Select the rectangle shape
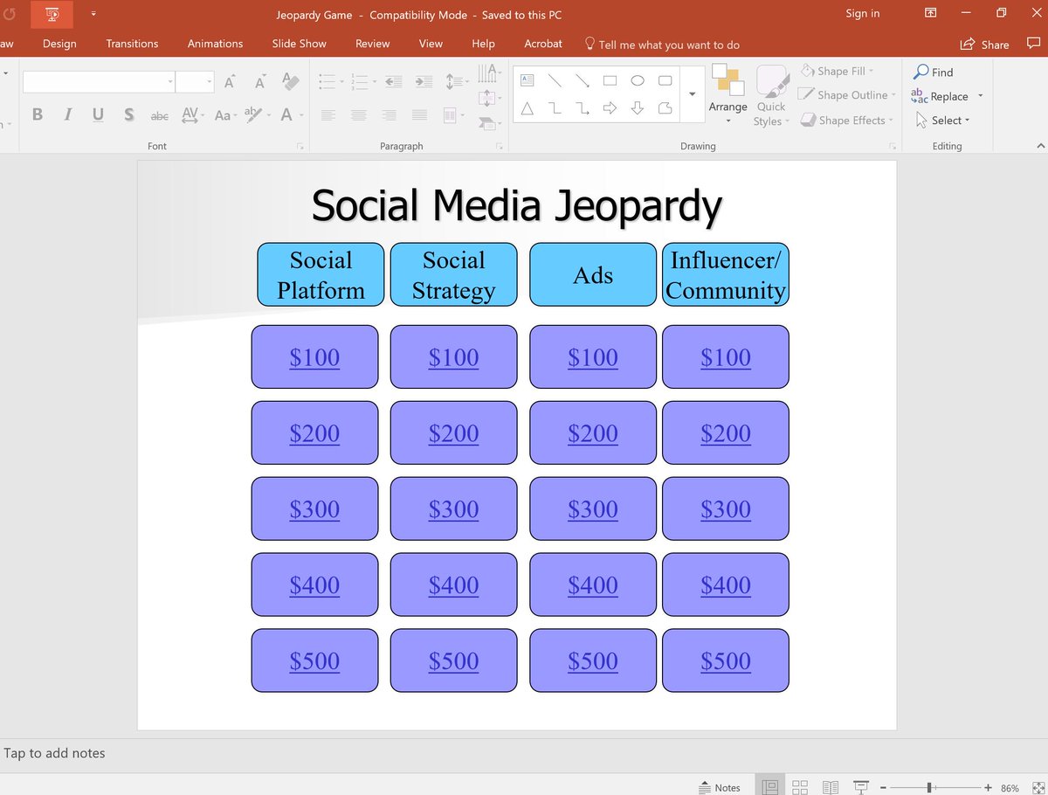 point(610,80)
